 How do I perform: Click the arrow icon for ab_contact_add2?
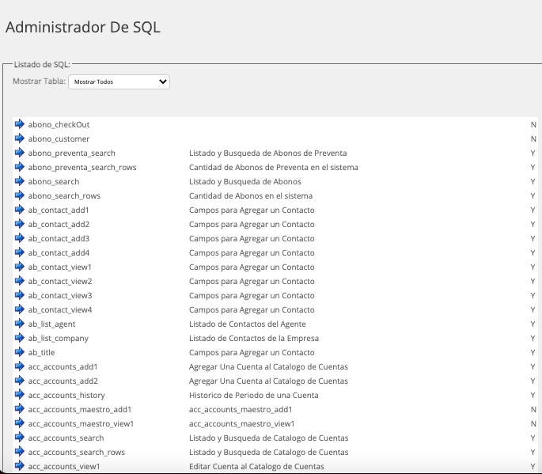point(20,224)
